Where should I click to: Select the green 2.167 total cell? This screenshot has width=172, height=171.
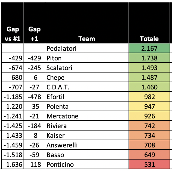pos(149,48)
